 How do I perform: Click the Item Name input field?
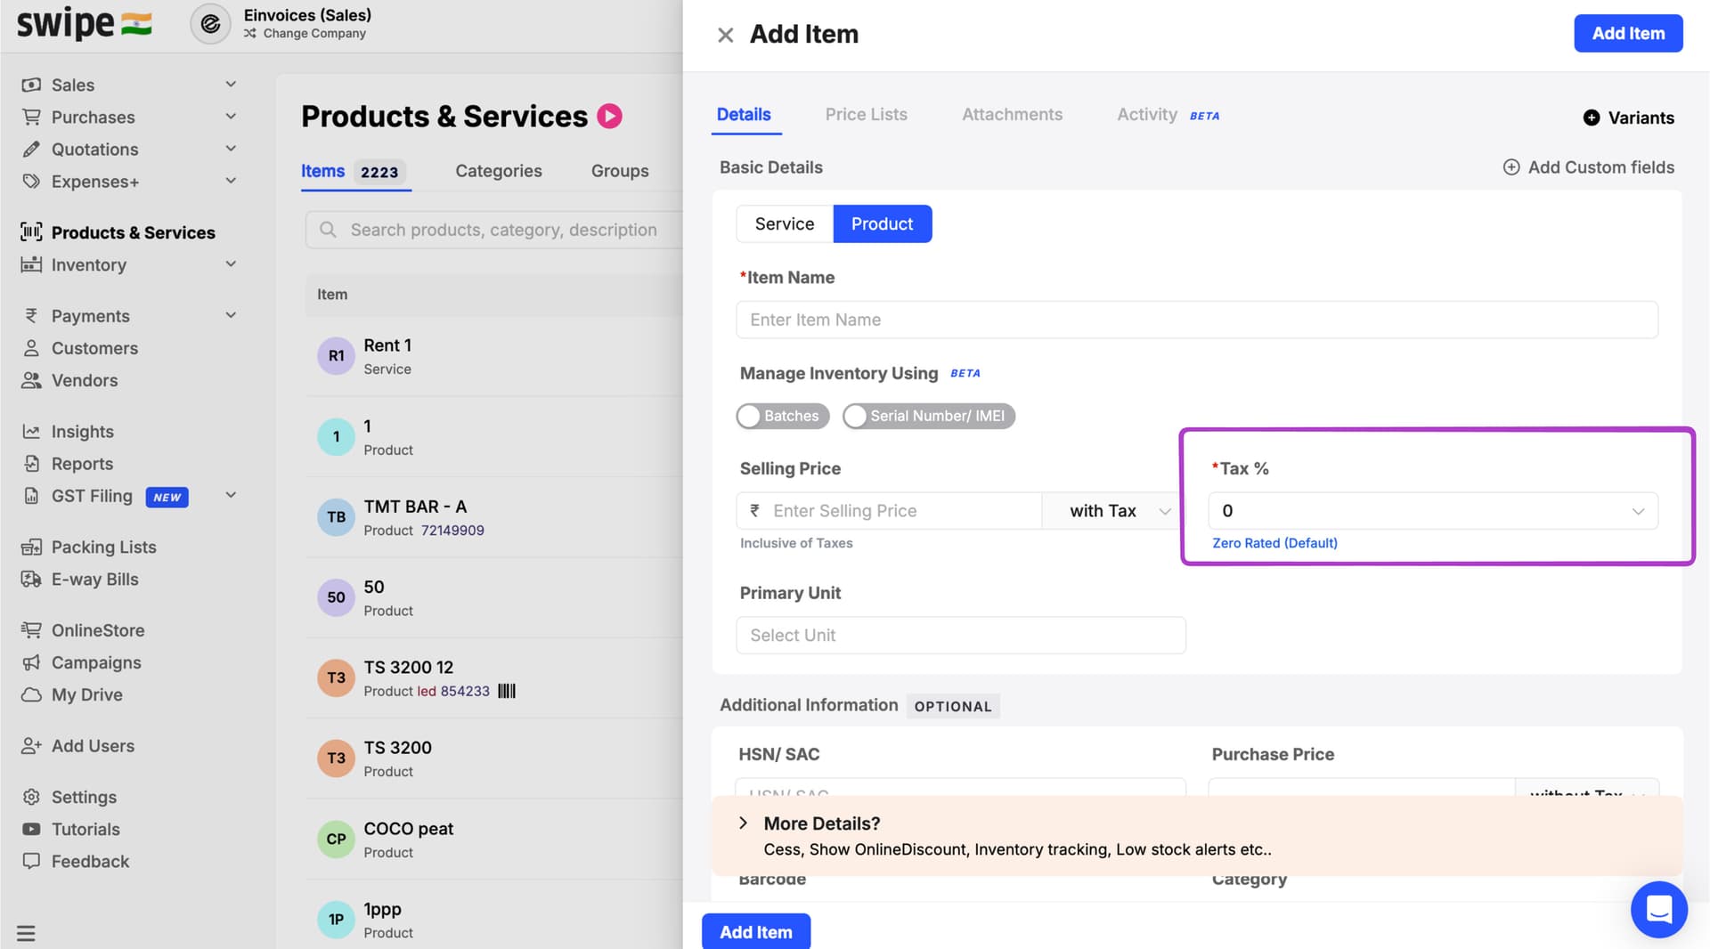[1196, 320]
